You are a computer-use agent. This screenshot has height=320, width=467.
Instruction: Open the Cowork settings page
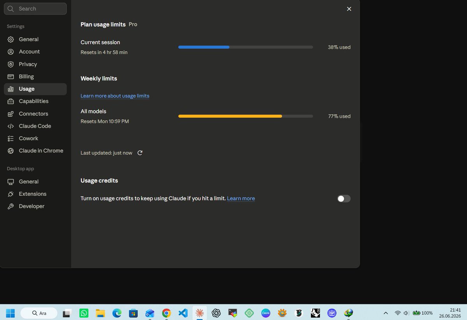(35, 139)
